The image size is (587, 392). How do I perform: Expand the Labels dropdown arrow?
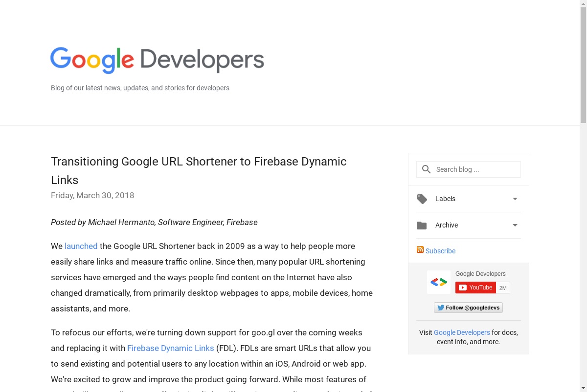[x=515, y=199]
